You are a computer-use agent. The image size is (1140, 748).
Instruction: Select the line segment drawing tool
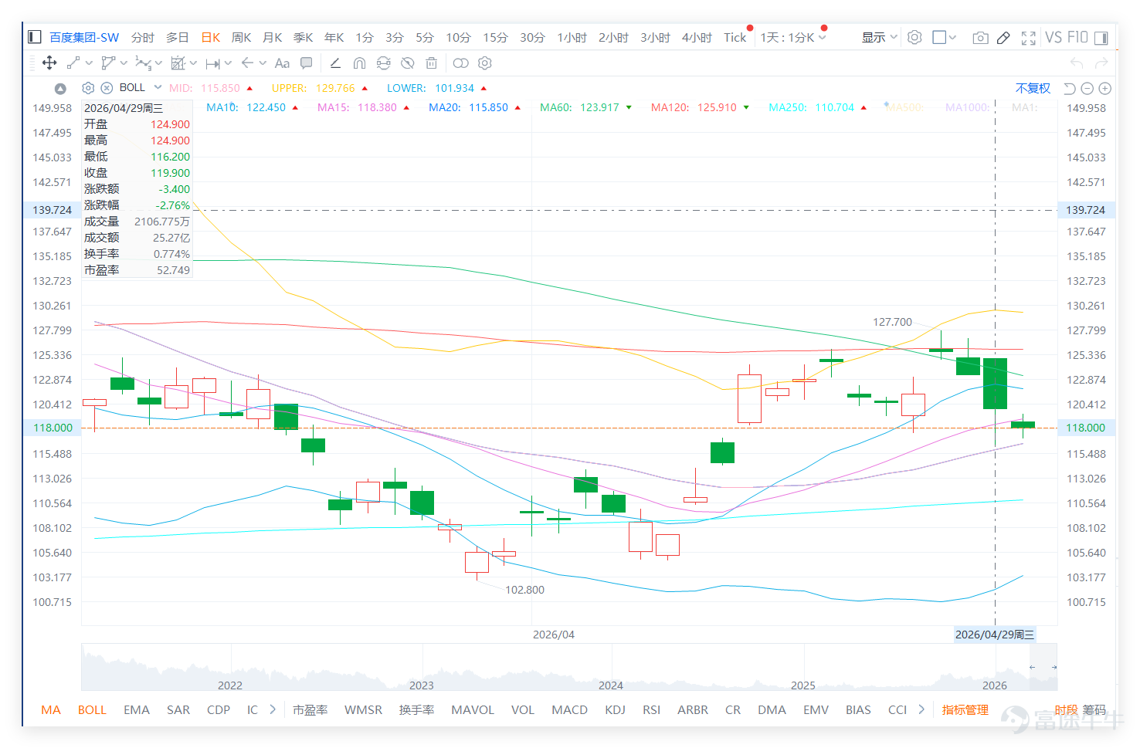[x=73, y=63]
